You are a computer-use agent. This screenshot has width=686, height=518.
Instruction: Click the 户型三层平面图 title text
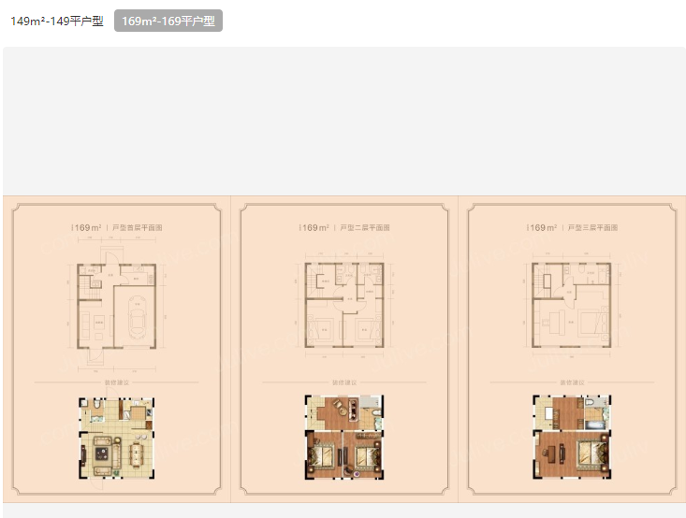point(593,227)
